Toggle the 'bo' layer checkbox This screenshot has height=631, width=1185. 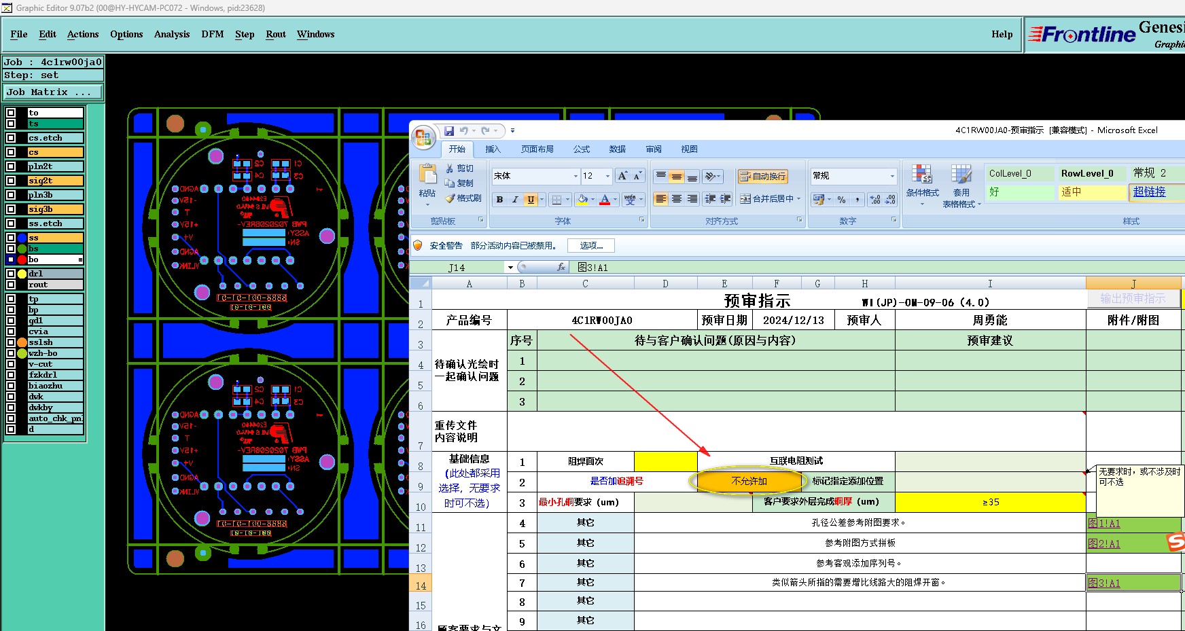[11, 259]
